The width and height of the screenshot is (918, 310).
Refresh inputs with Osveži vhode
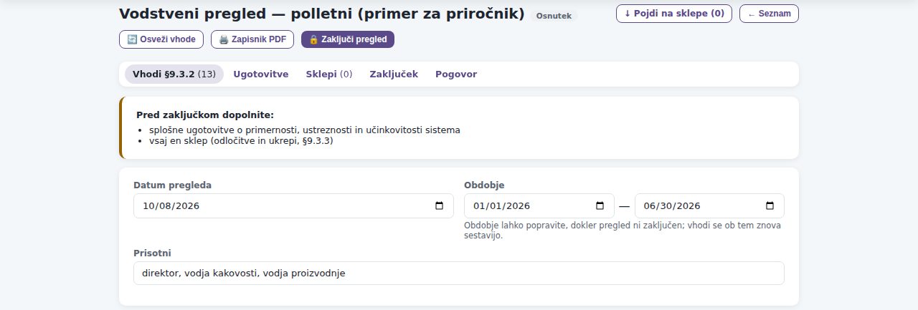click(161, 39)
